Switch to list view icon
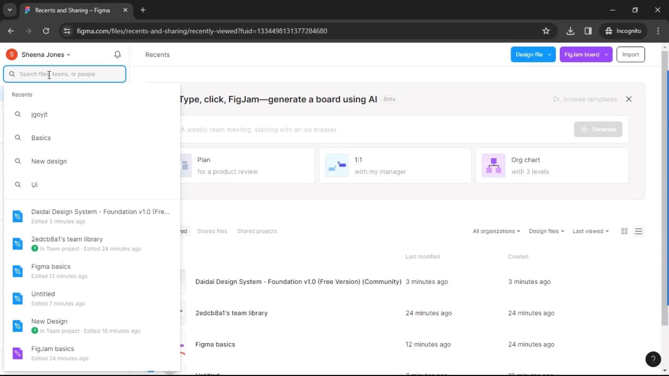Viewport: 669px width, 376px height. (638, 231)
